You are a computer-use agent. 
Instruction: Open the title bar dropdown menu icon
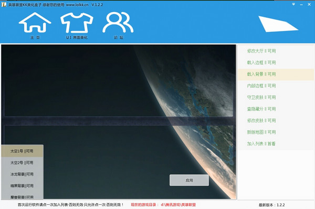click(x=293, y=4)
